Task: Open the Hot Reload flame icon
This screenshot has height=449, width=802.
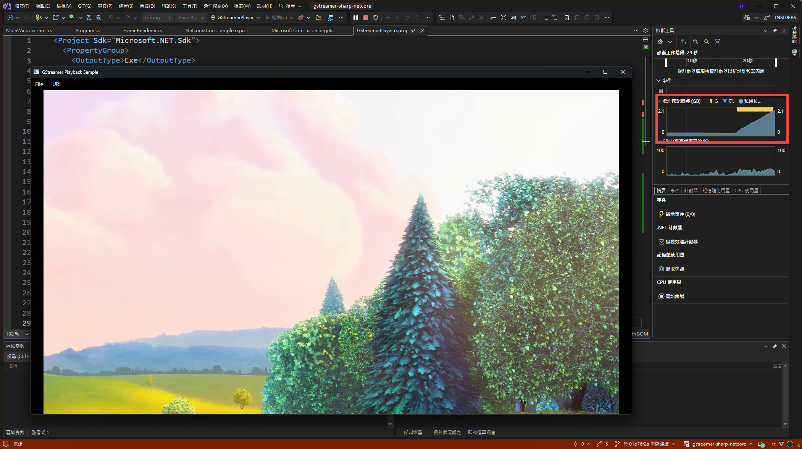Action: click(x=301, y=18)
